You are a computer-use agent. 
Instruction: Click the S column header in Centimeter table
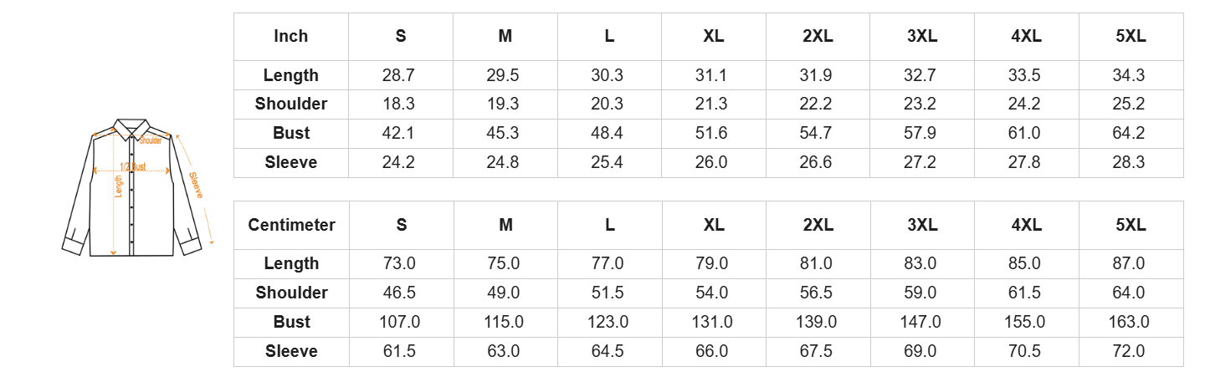coord(402,225)
